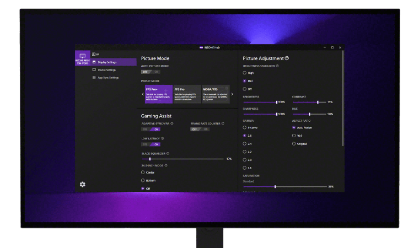Show info for Adaptive-Sync/VRR
This screenshot has width=419, height=248.
[x=170, y=123]
